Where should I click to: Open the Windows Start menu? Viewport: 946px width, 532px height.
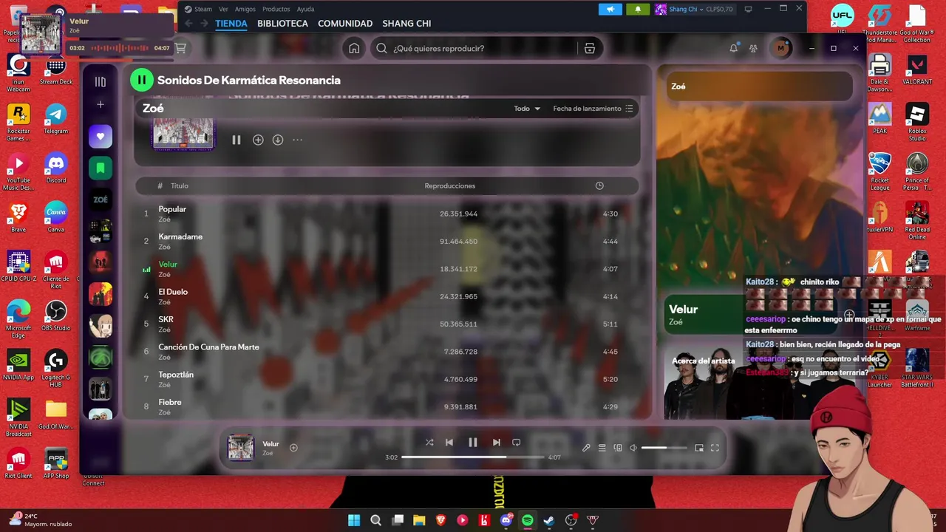click(354, 520)
